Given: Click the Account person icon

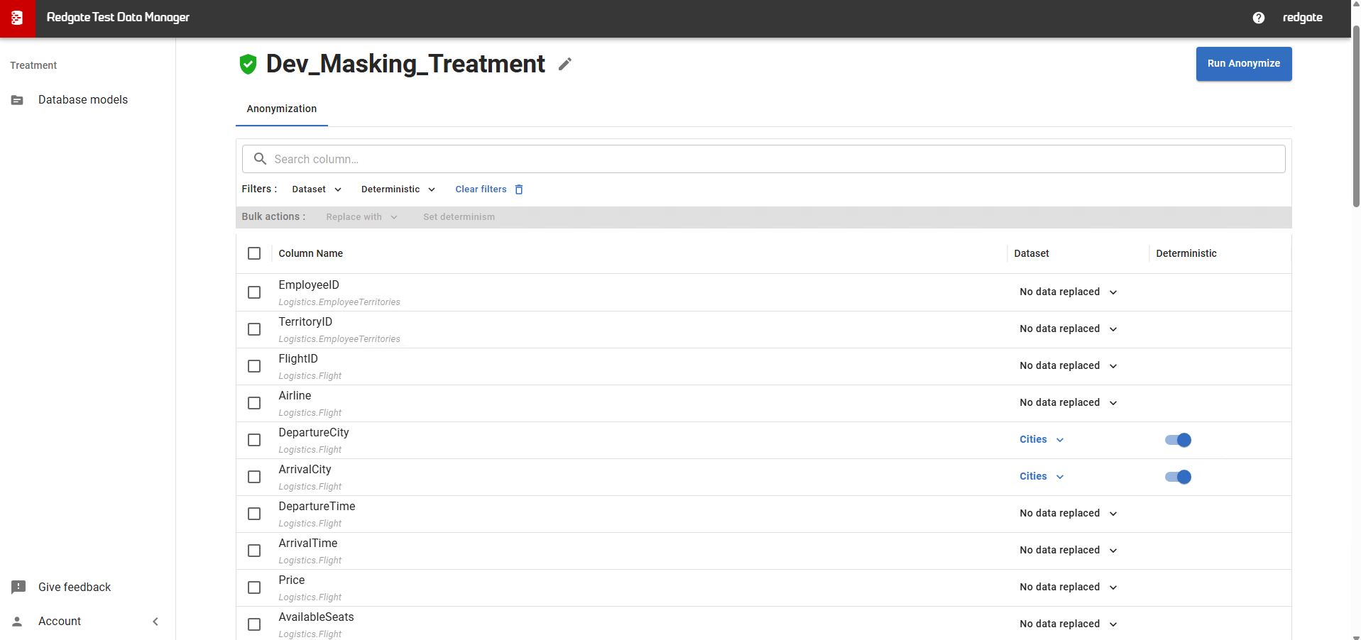Looking at the screenshot, I should click(18, 622).
